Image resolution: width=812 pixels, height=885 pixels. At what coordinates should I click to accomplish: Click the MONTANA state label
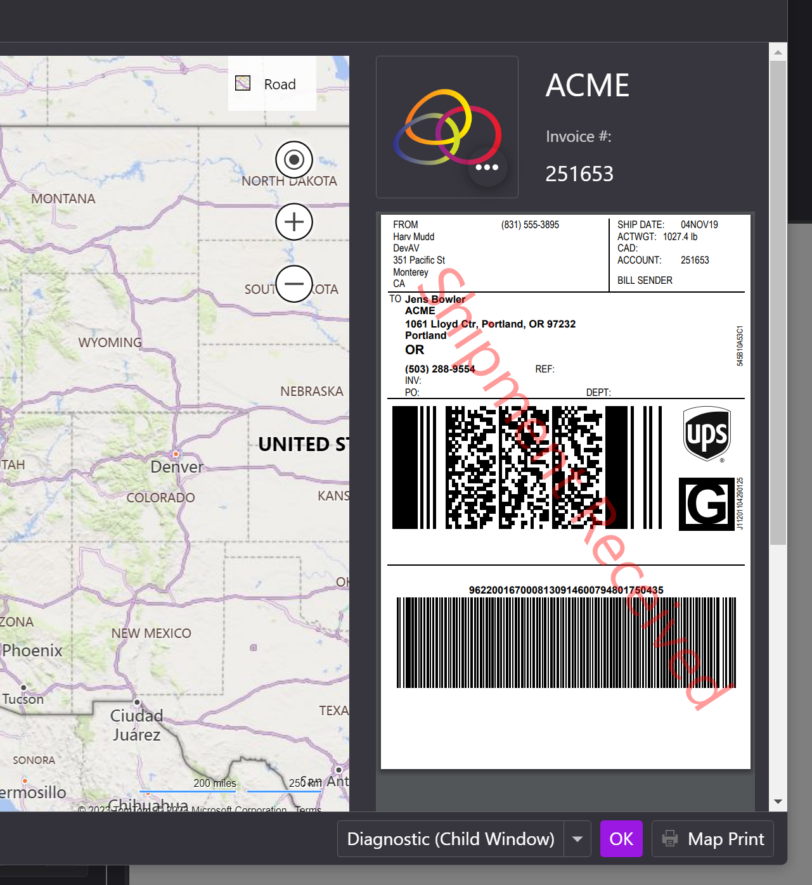[x=63, y=199]
